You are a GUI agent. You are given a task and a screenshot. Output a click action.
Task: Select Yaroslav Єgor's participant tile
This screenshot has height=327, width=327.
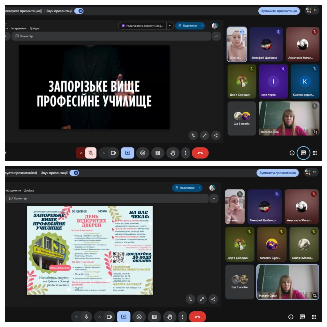click(272, 245)
